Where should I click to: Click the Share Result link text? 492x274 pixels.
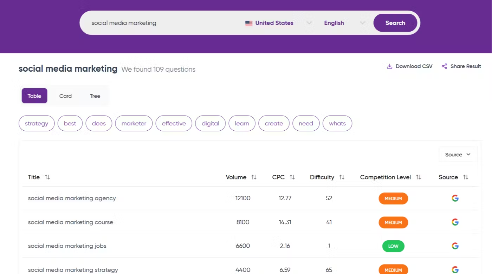pyautogui.click(x=466, y=66)
